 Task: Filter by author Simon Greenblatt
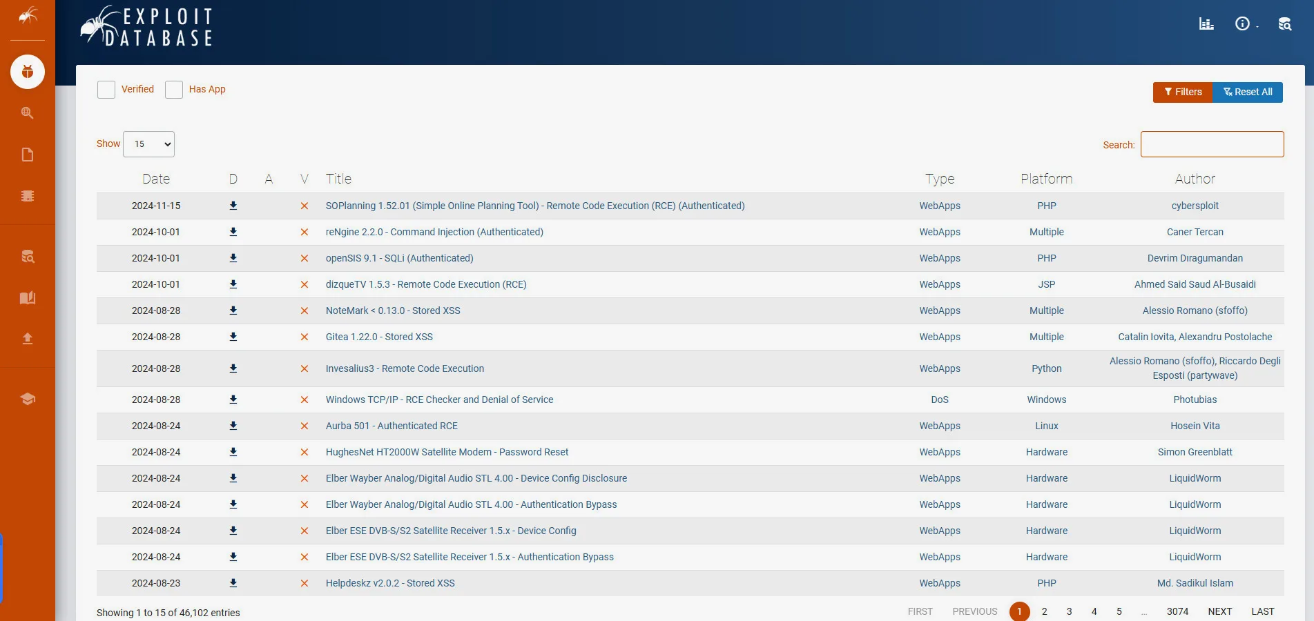pyautogui.click(x=1195, y=452)
